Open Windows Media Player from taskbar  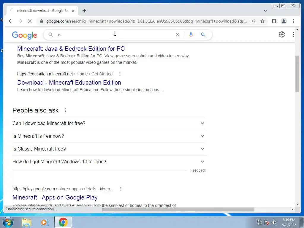tap(45, 222)
